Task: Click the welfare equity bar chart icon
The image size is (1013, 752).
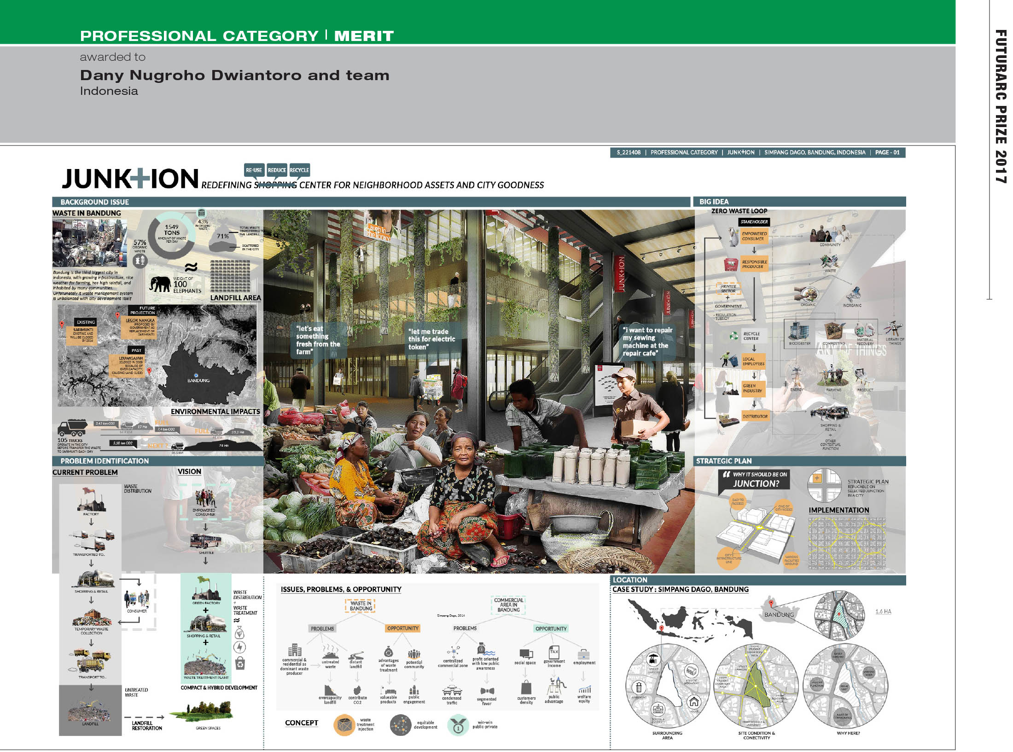Action: click(584, 690)
